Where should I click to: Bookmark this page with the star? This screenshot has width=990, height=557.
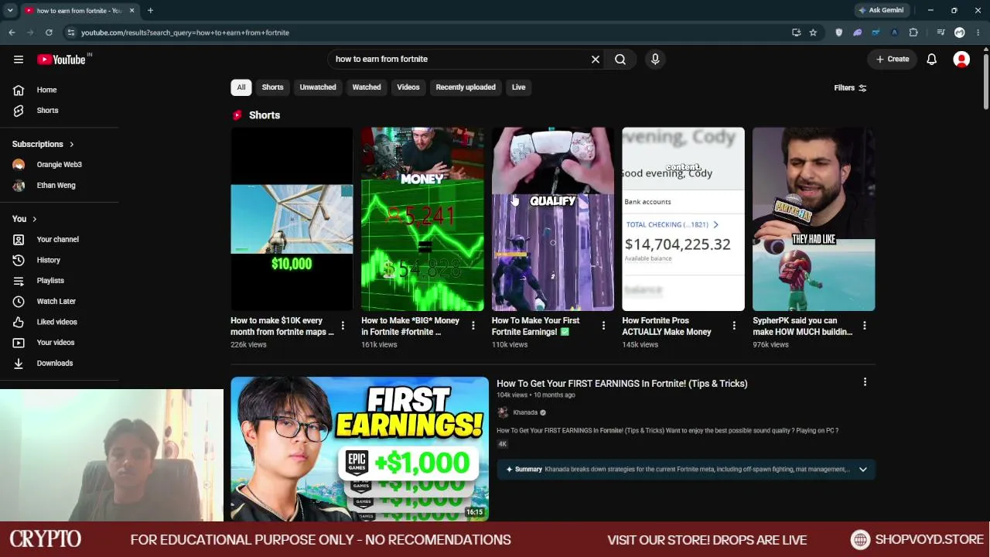pyautogui.click(x=813, y=32)
